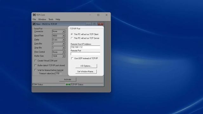The width and height of the screenshot is (203, 114).
Task: Select This PC will act as TCP Client
Action: [72, 34]
